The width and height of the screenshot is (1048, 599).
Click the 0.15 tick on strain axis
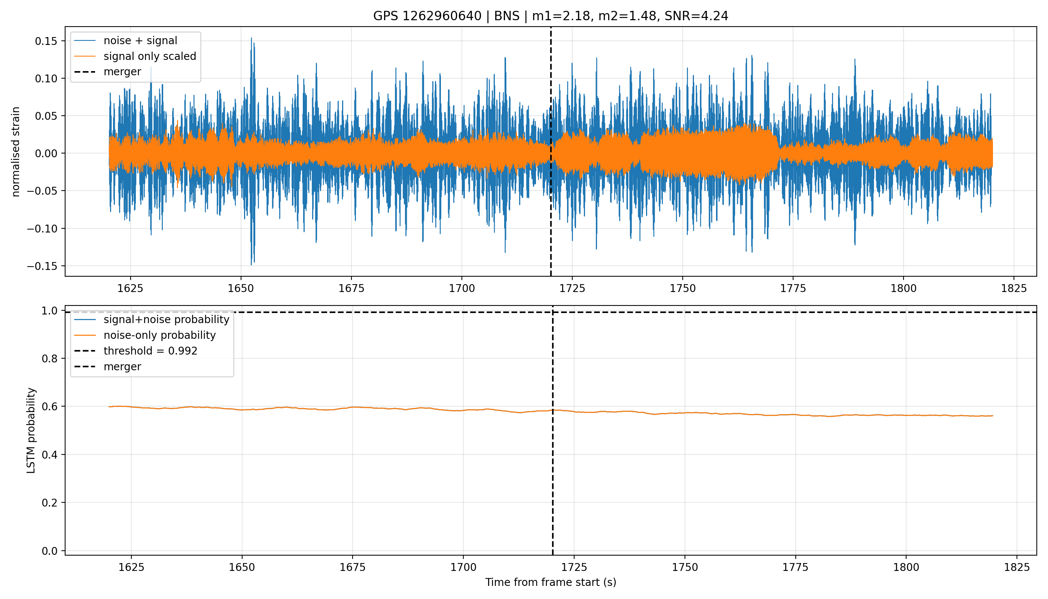click(x=46, y=41)
